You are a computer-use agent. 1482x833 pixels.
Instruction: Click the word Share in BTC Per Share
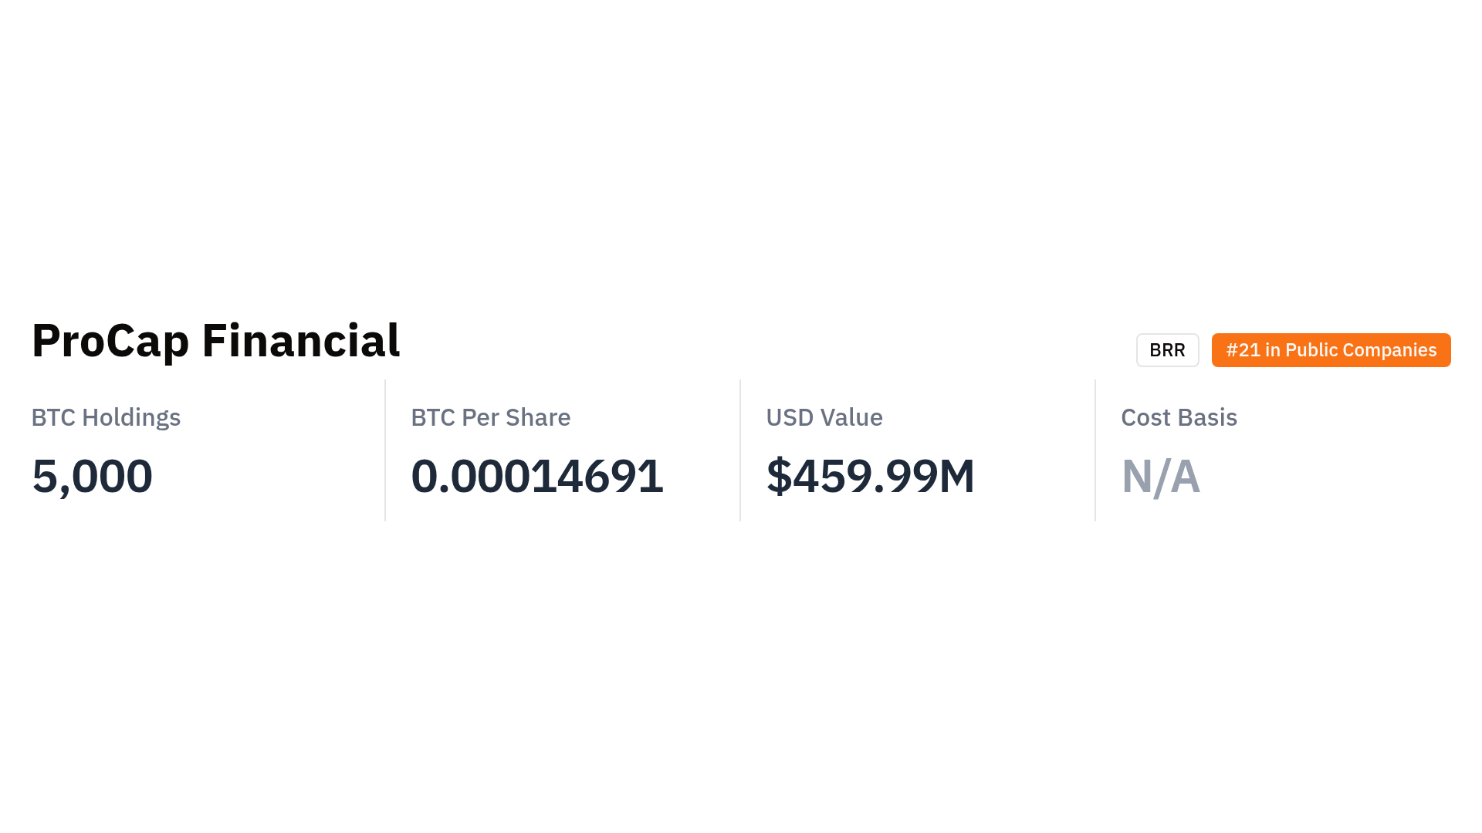pos(537,417)
